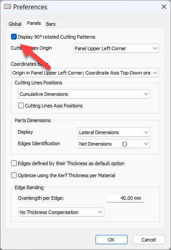Enable Cutting Lines Axis Positions checkbox
The width and height of the screenshot is (171, 250).
(x=21, y=106)
